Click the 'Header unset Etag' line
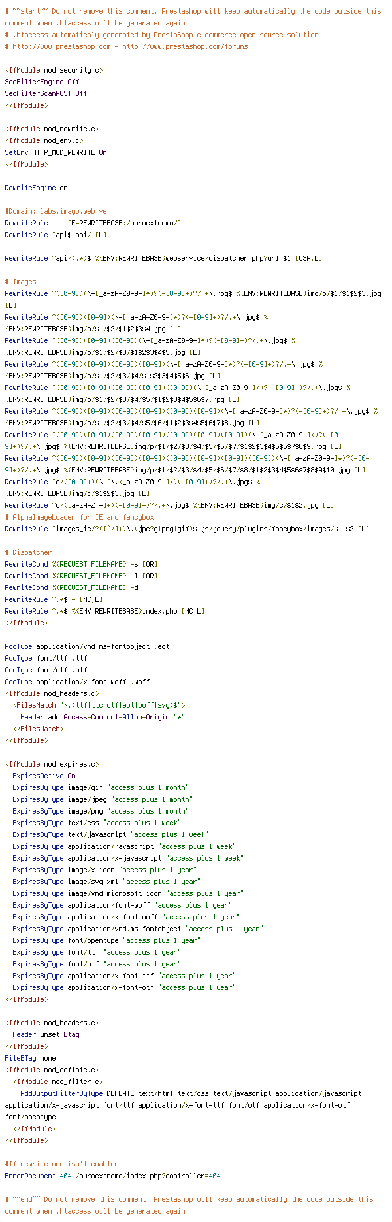This screenshot has width=392, height=1222. pos(46,1034)
